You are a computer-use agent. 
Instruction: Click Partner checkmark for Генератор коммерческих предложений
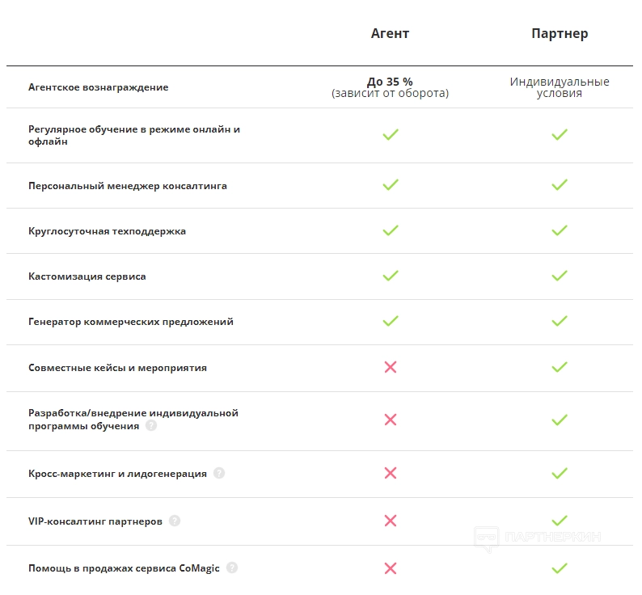560,321
